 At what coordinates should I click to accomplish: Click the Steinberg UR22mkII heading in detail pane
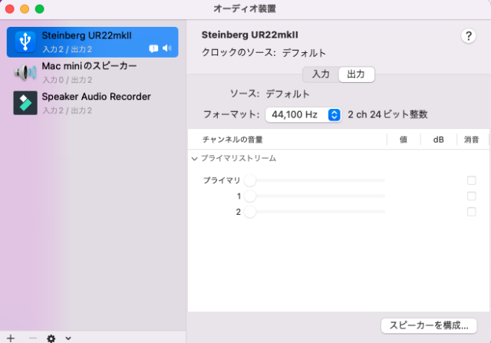[249, 35]
